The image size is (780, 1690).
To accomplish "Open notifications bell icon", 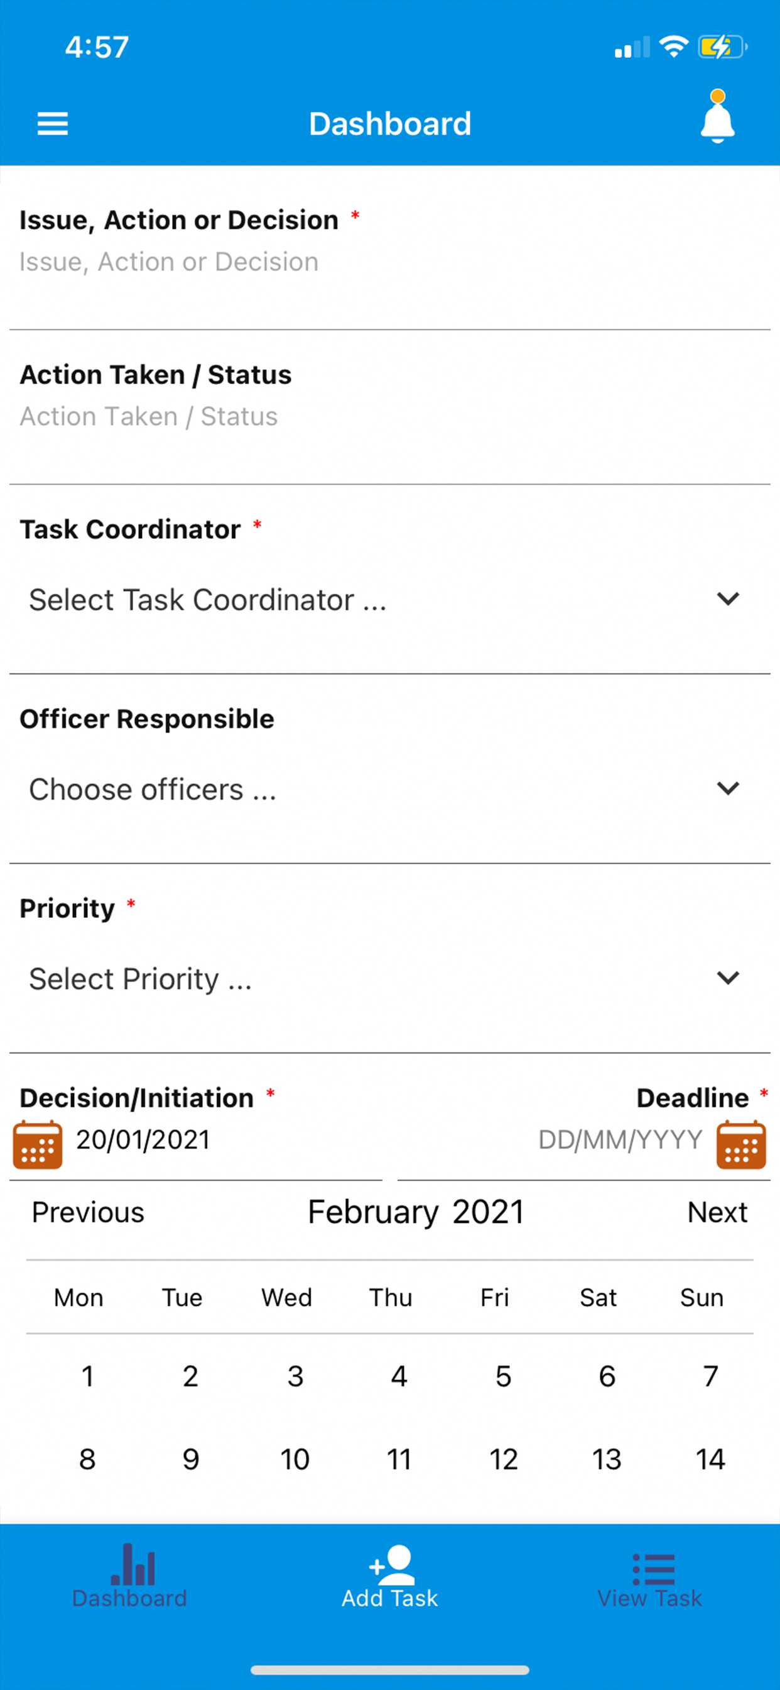I will tap(718, 117).
